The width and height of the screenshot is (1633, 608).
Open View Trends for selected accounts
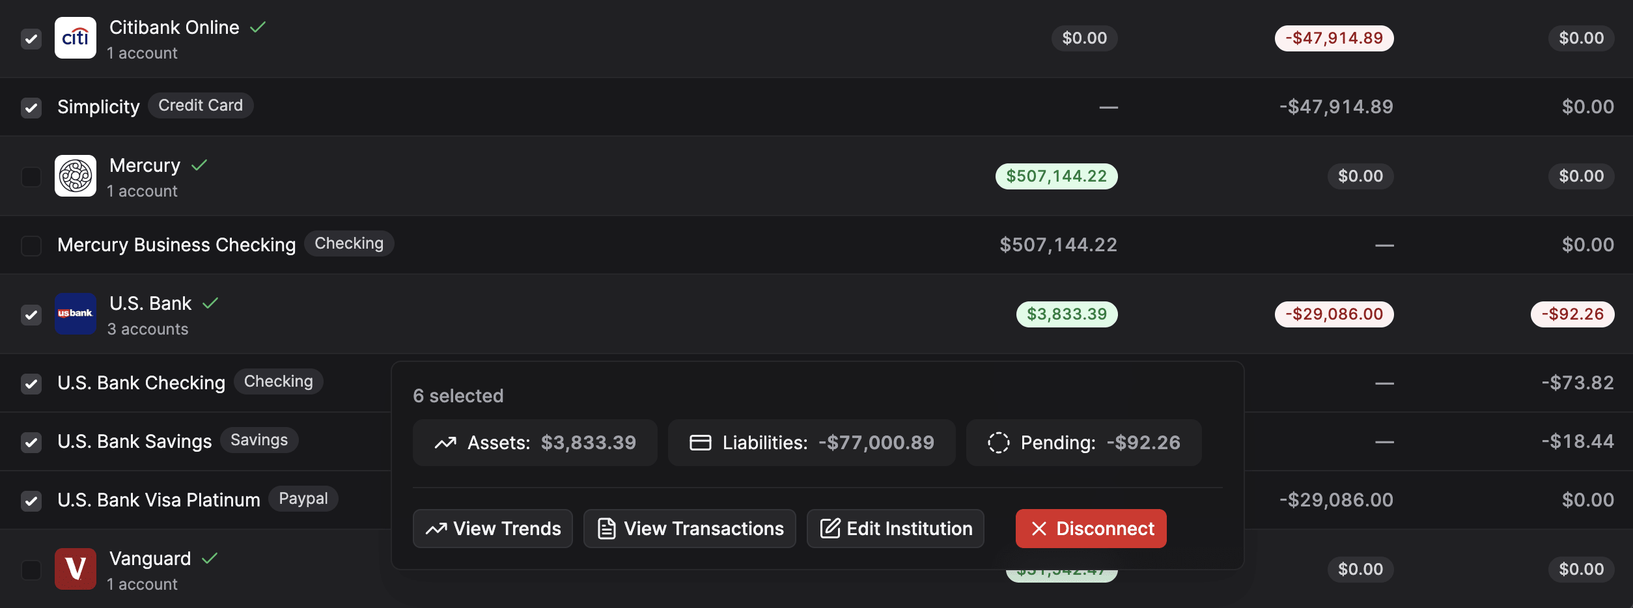pos(493,529)
